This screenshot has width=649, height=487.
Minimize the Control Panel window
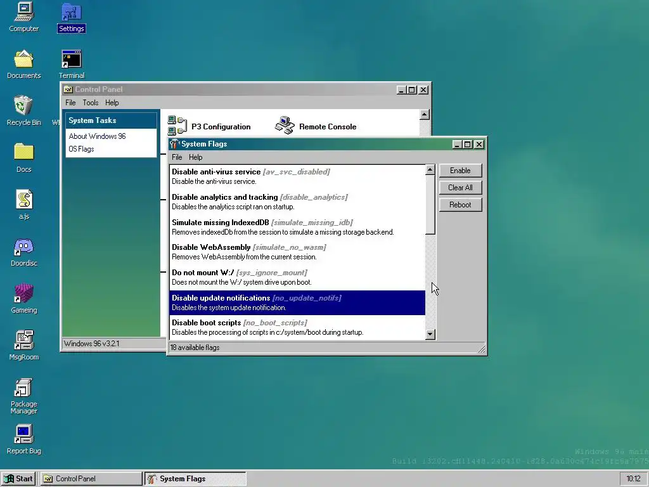coord(401,90)
